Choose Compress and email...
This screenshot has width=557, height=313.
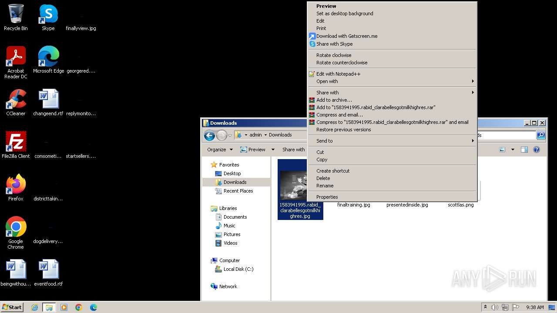(x=392, y=115)
